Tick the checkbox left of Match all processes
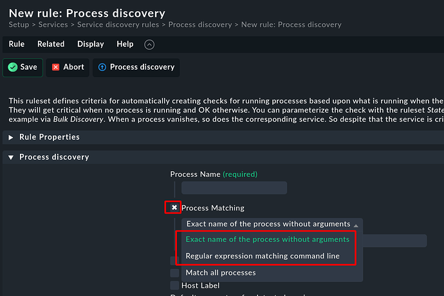The height and width of the screenshot is (296, 444). (174, 273)
